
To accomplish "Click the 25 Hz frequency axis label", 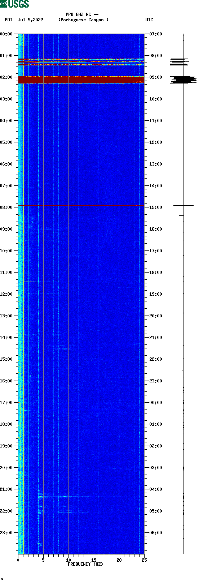I will (144, 560).
